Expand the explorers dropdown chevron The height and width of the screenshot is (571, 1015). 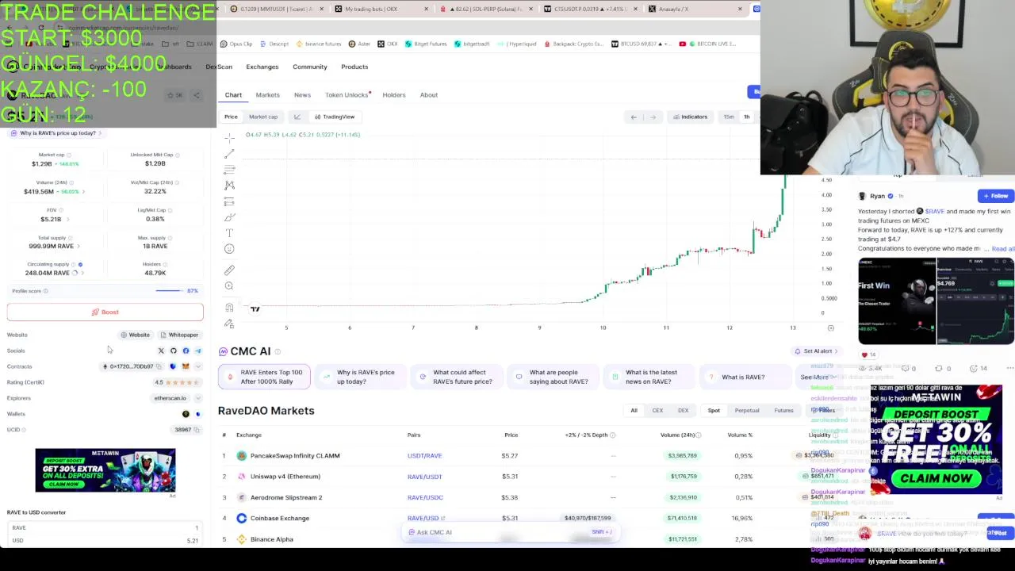(197, 398)
